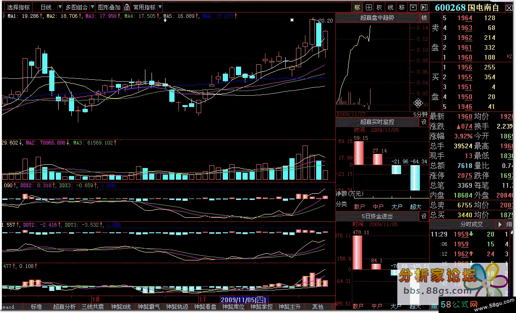
Task: Click the stock title 600268 国电南自
Action: point(467,8)
